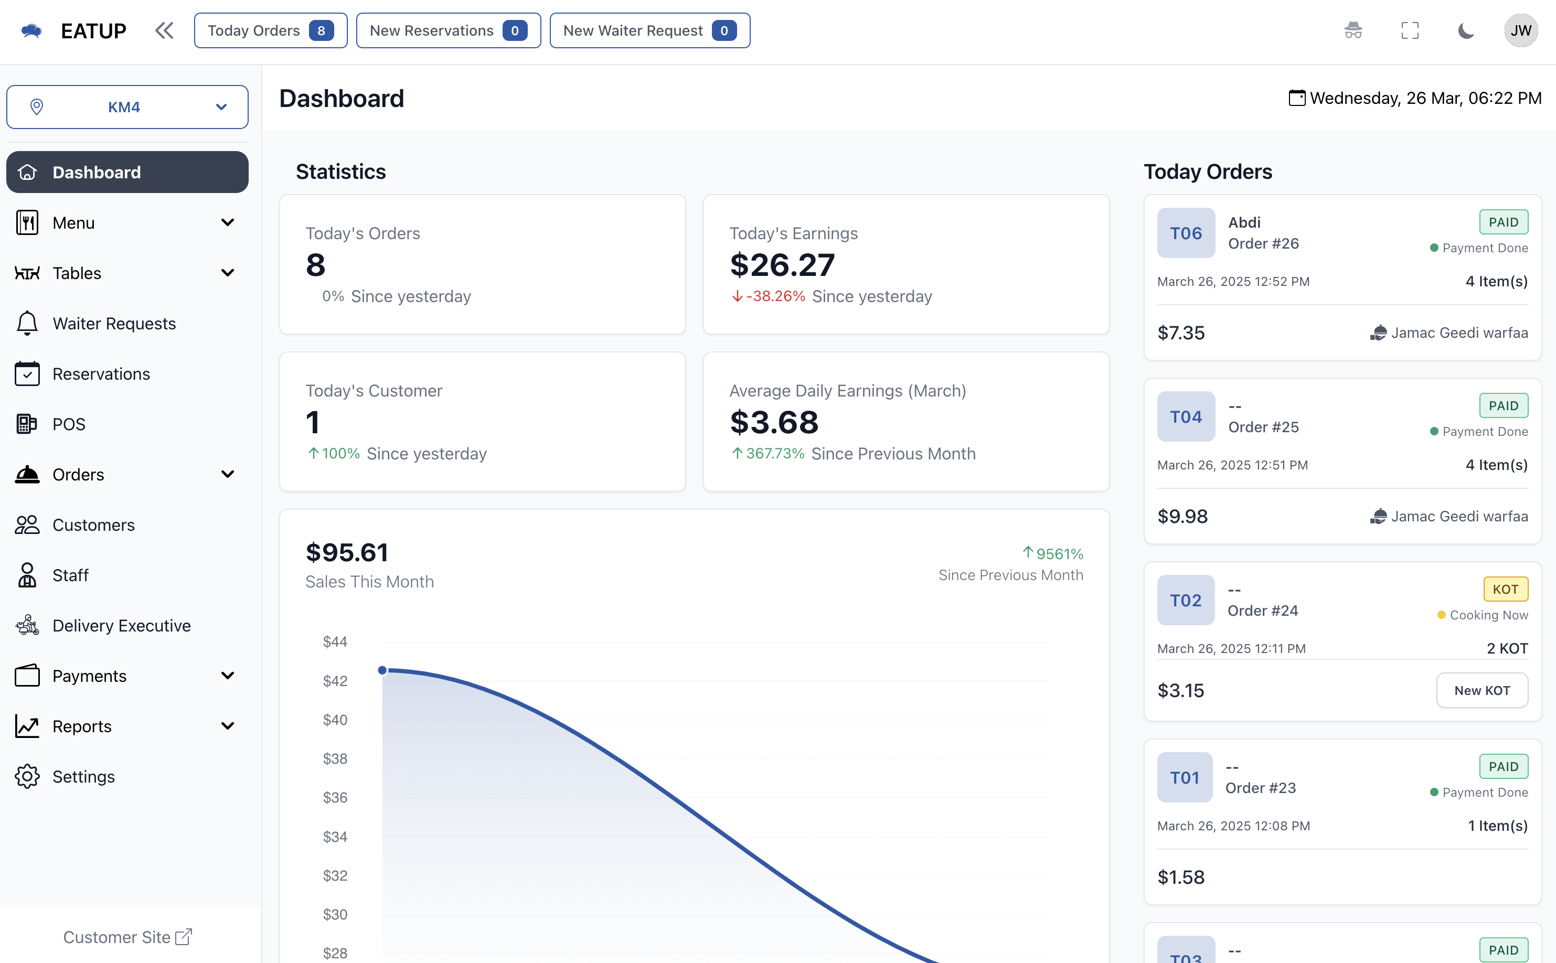1556x963 pixels.
Task: Go to Waiter Requests page
Action: pyautogui.click(x=127, y=324)
